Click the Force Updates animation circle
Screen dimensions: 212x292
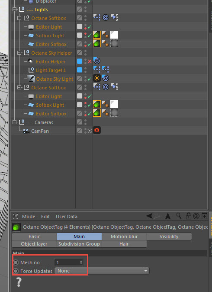(16, 271)
